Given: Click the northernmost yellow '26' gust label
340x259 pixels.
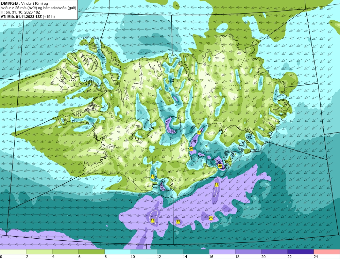Looking at the screenshot, I should pos(200,132).
